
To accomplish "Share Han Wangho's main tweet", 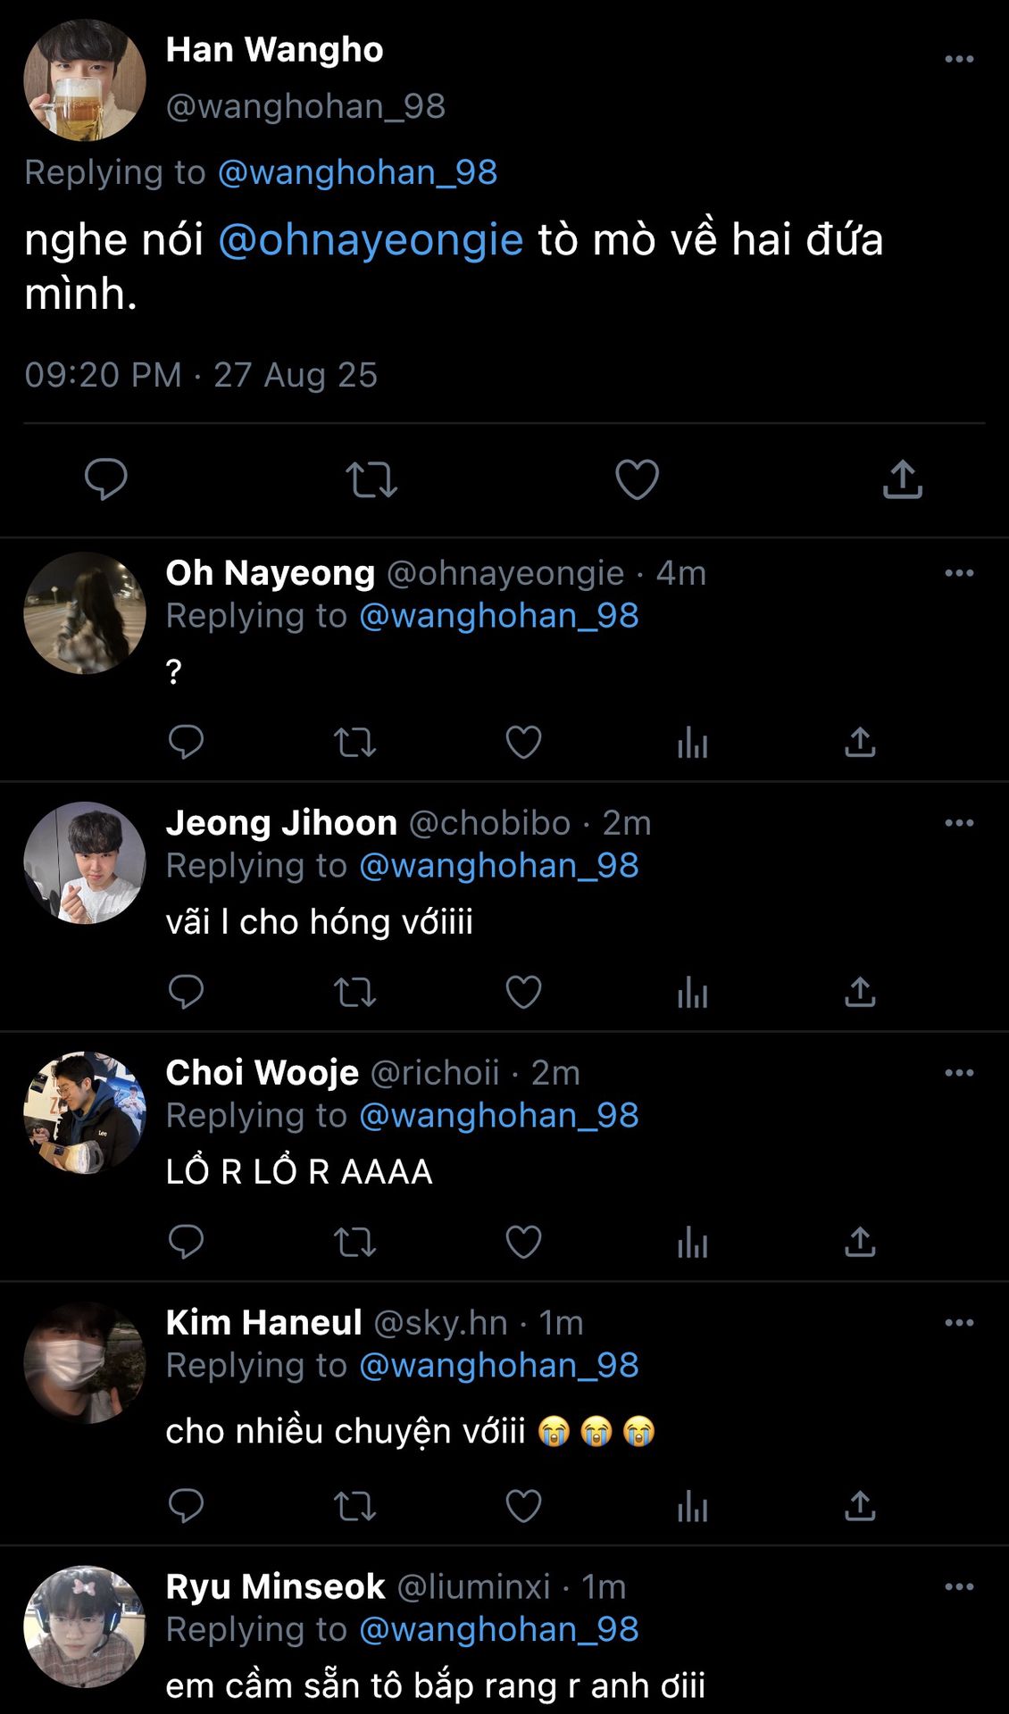I will [x=902, y=479].
